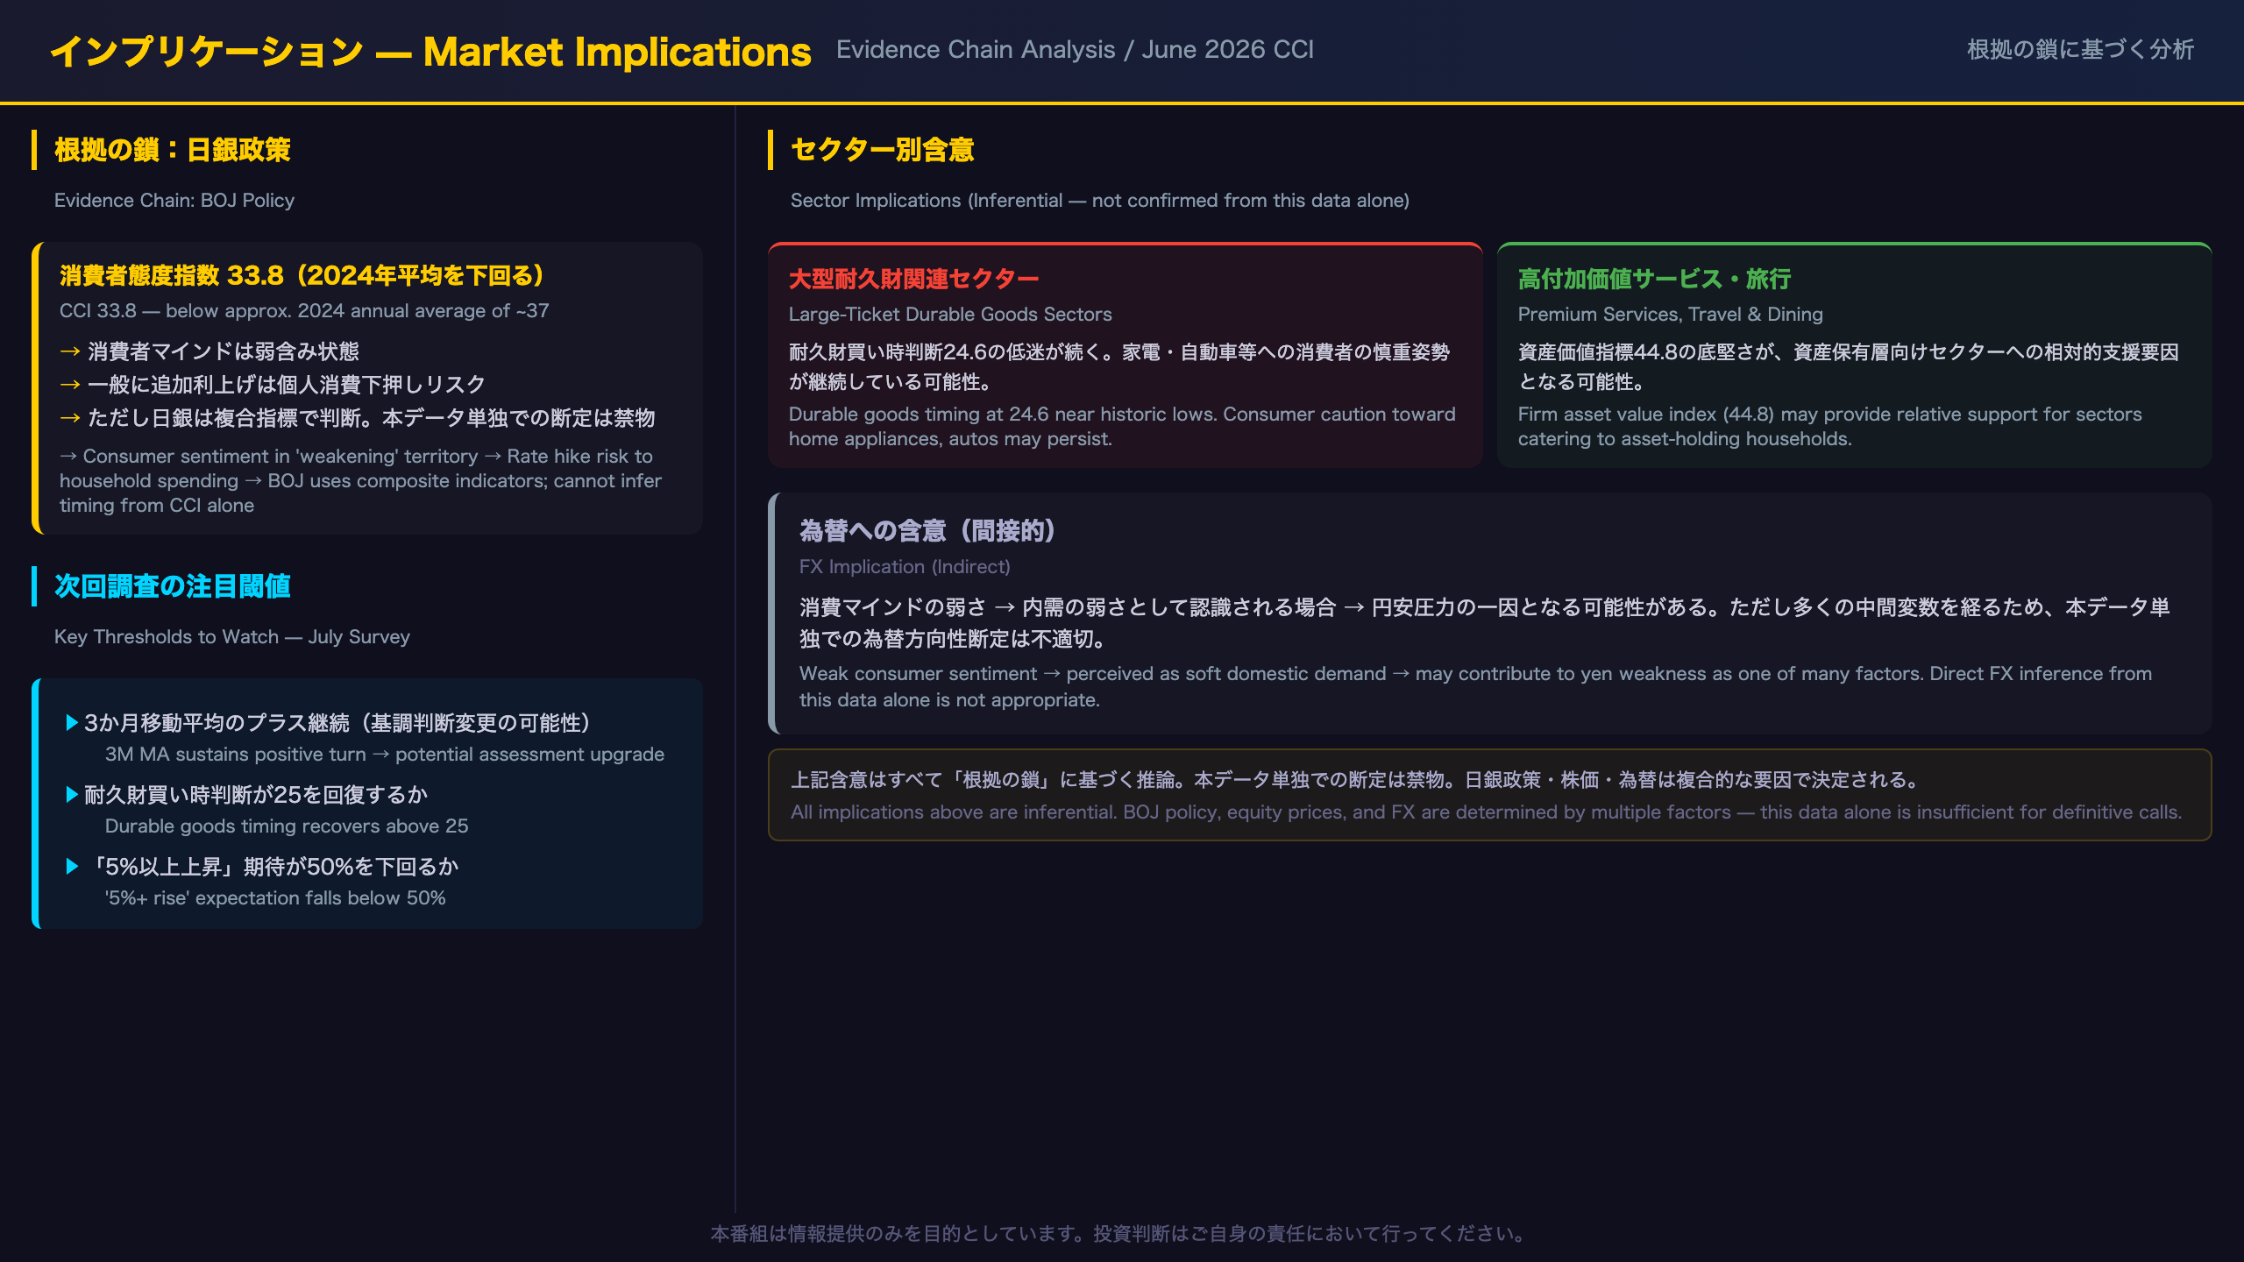
Task: Click 'Durable goods timing at 24.6 near historic lows' text
Action: (x=1122, y=427)
